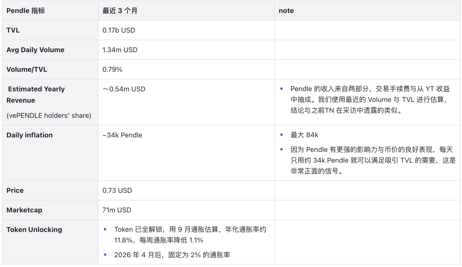
Task: Click the "最大 84k" bullet note
Action: (x=304, y=135)
